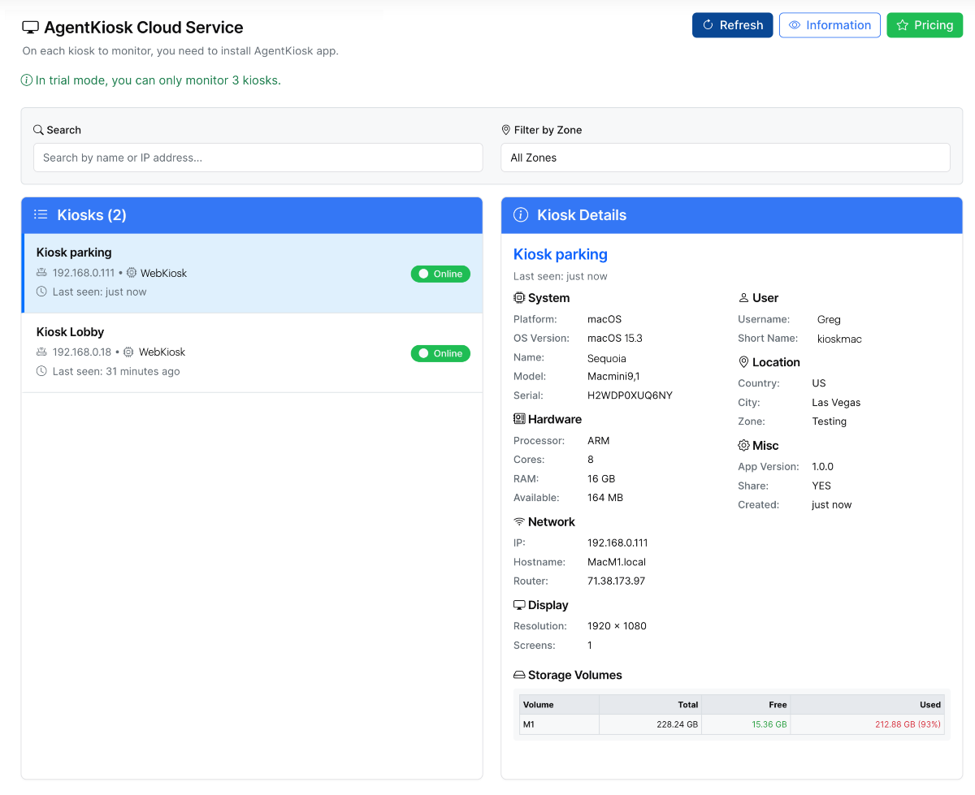
Task: Click the free storage cell 15.36 GB
Action: click(x=746, y=724)
